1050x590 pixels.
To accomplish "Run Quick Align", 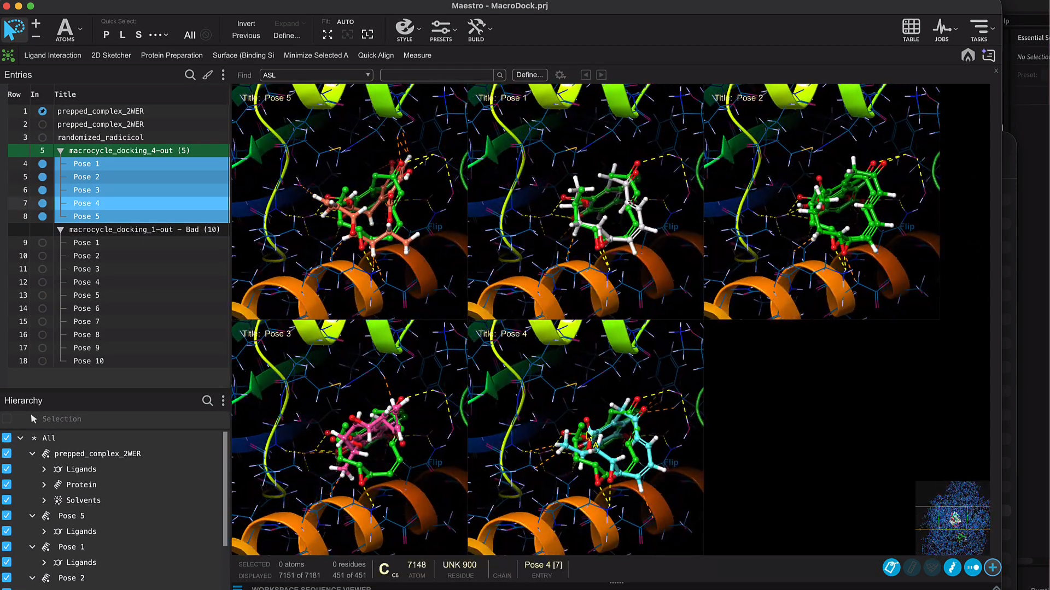I will point(376,55).
